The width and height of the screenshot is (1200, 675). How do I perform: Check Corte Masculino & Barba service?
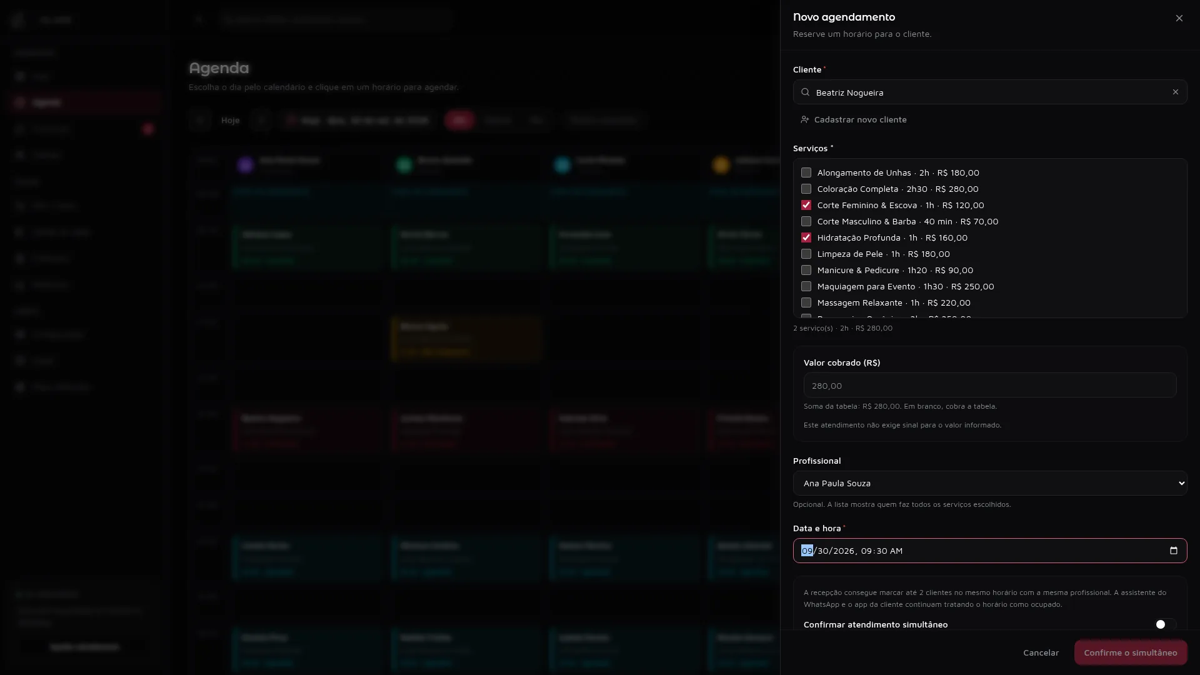[x=806, y=221]
